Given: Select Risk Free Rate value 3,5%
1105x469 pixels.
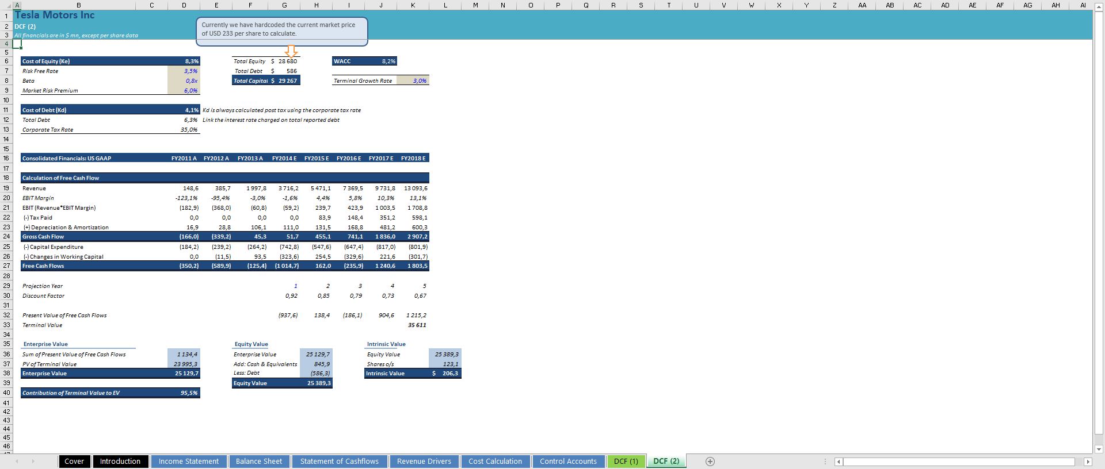Looking at the screenshot, I should pos(184,71).
